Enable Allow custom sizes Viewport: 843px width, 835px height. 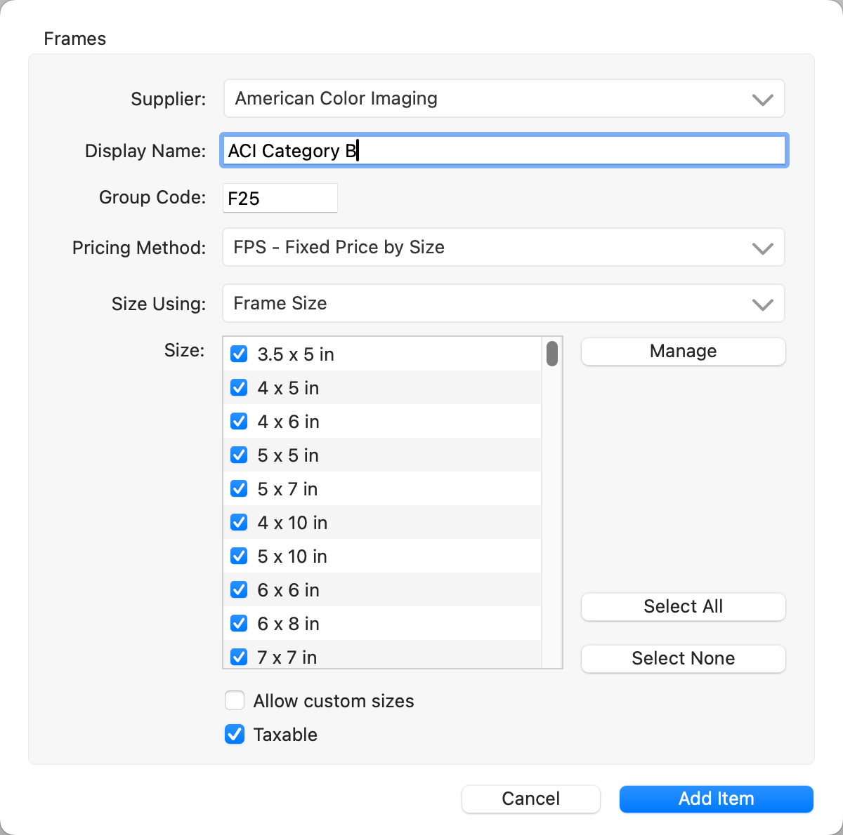click(x=235, y=701)
